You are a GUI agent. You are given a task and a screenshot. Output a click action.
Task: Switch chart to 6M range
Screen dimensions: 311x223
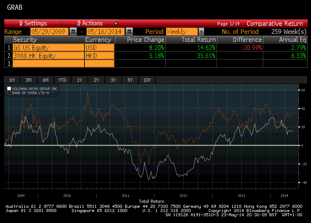point(46,80)
